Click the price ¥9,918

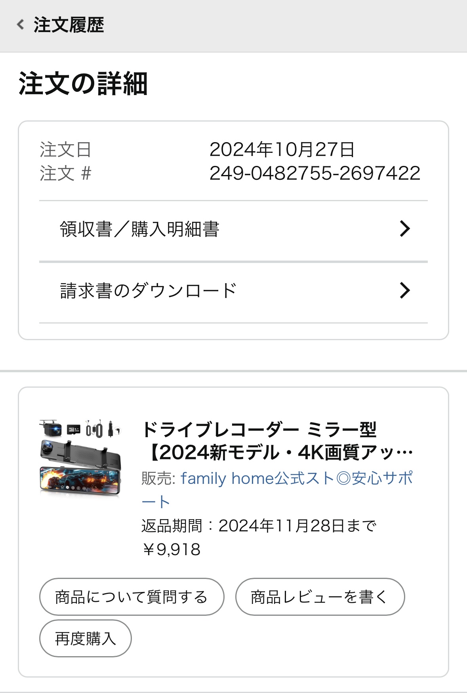pyautogui.click(x=171, y=549)
